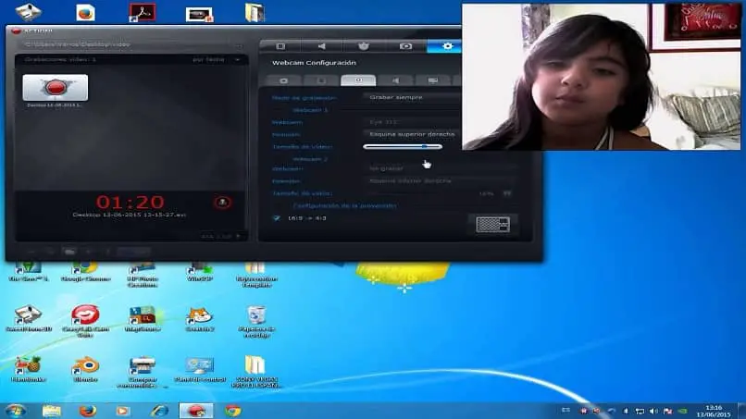Open the Webcam 2 position dropdown
Screen dimensions: 746x419
(440, 180)
